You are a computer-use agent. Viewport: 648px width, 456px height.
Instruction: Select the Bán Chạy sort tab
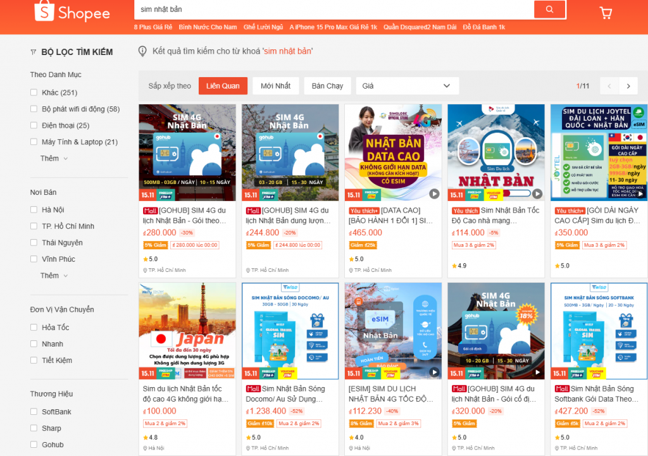point(327,86)
